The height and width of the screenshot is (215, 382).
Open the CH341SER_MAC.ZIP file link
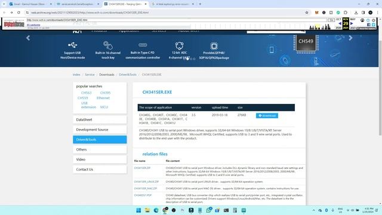coord(146,189)
